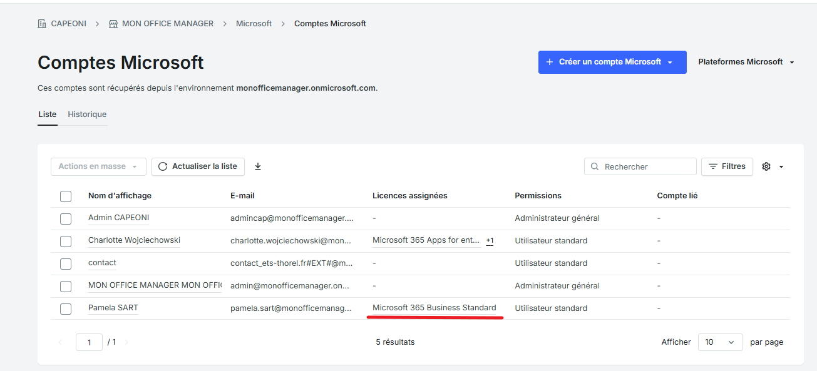Click the page number field showing 1

(x=89, y=342)
